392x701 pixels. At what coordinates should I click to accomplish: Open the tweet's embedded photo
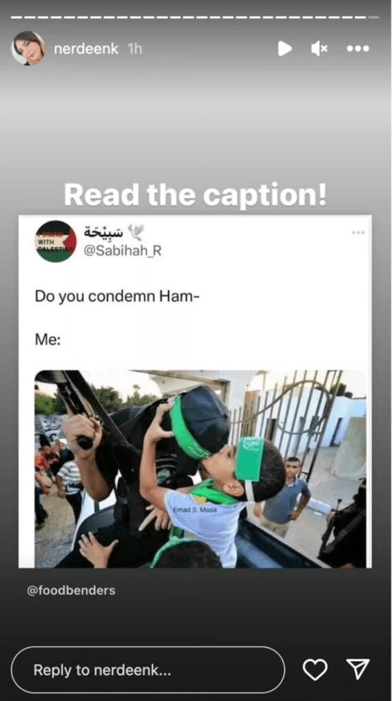coord(200,469)
